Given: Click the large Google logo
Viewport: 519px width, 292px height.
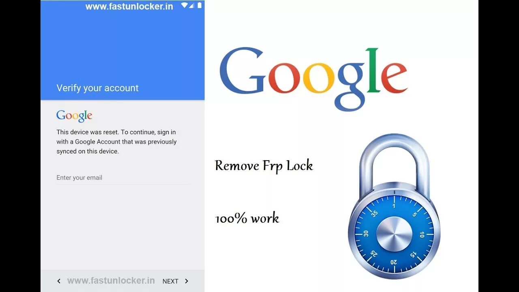Looking at the screenshot, I should click(313, 79).
